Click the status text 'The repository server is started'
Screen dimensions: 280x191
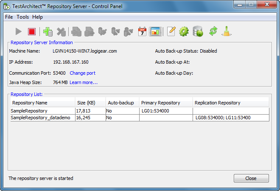41,178
